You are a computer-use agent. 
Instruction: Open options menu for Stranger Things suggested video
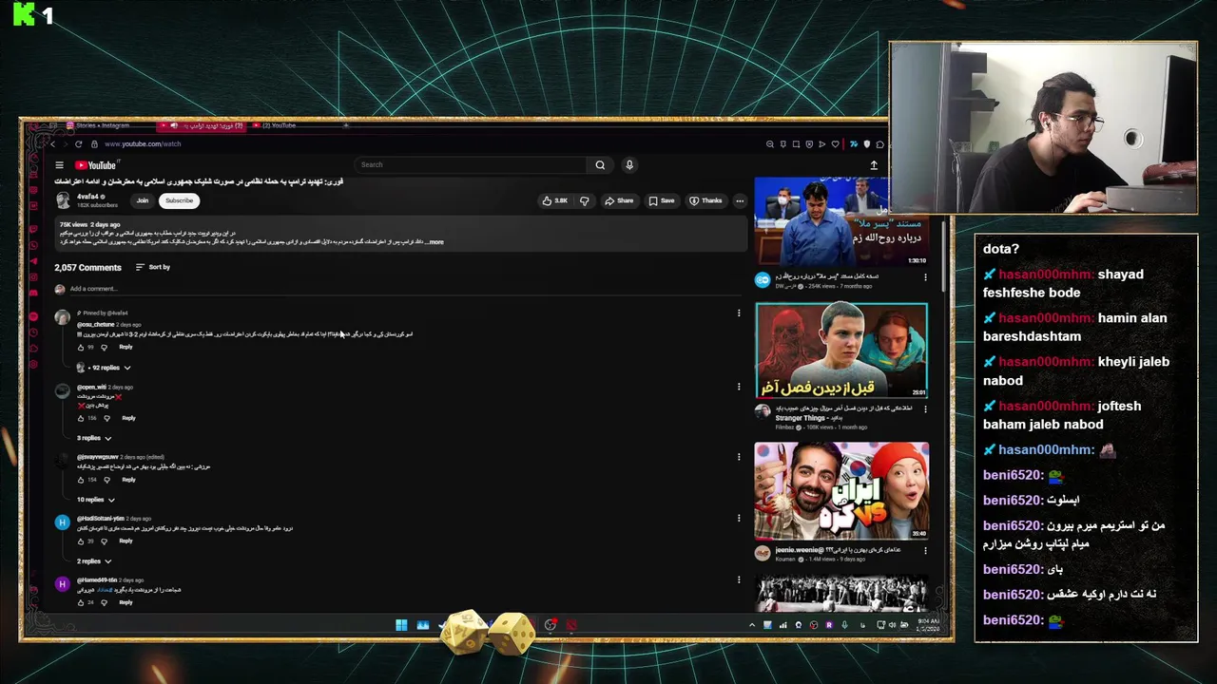[925, 410]
